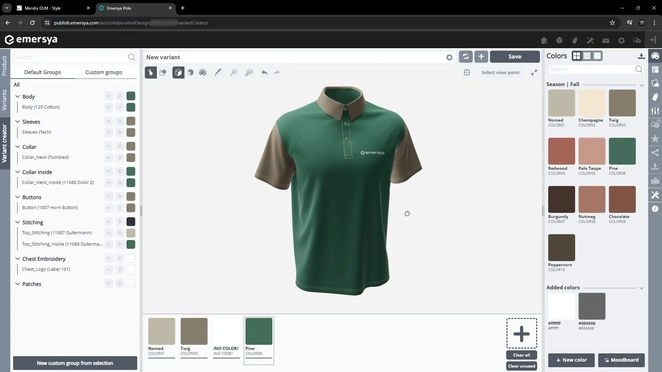Image resolution: width=662 pixels, height=372 pixels.
Task: Open the color palette panel in right sidebar
Action: pyautogui.click(x=655, y=56)
